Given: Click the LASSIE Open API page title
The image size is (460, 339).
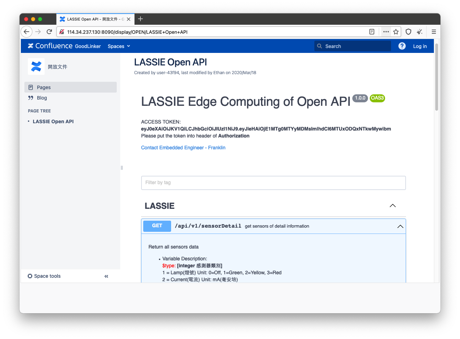Looking at the screenshot, I should click(x=170, y=62).
